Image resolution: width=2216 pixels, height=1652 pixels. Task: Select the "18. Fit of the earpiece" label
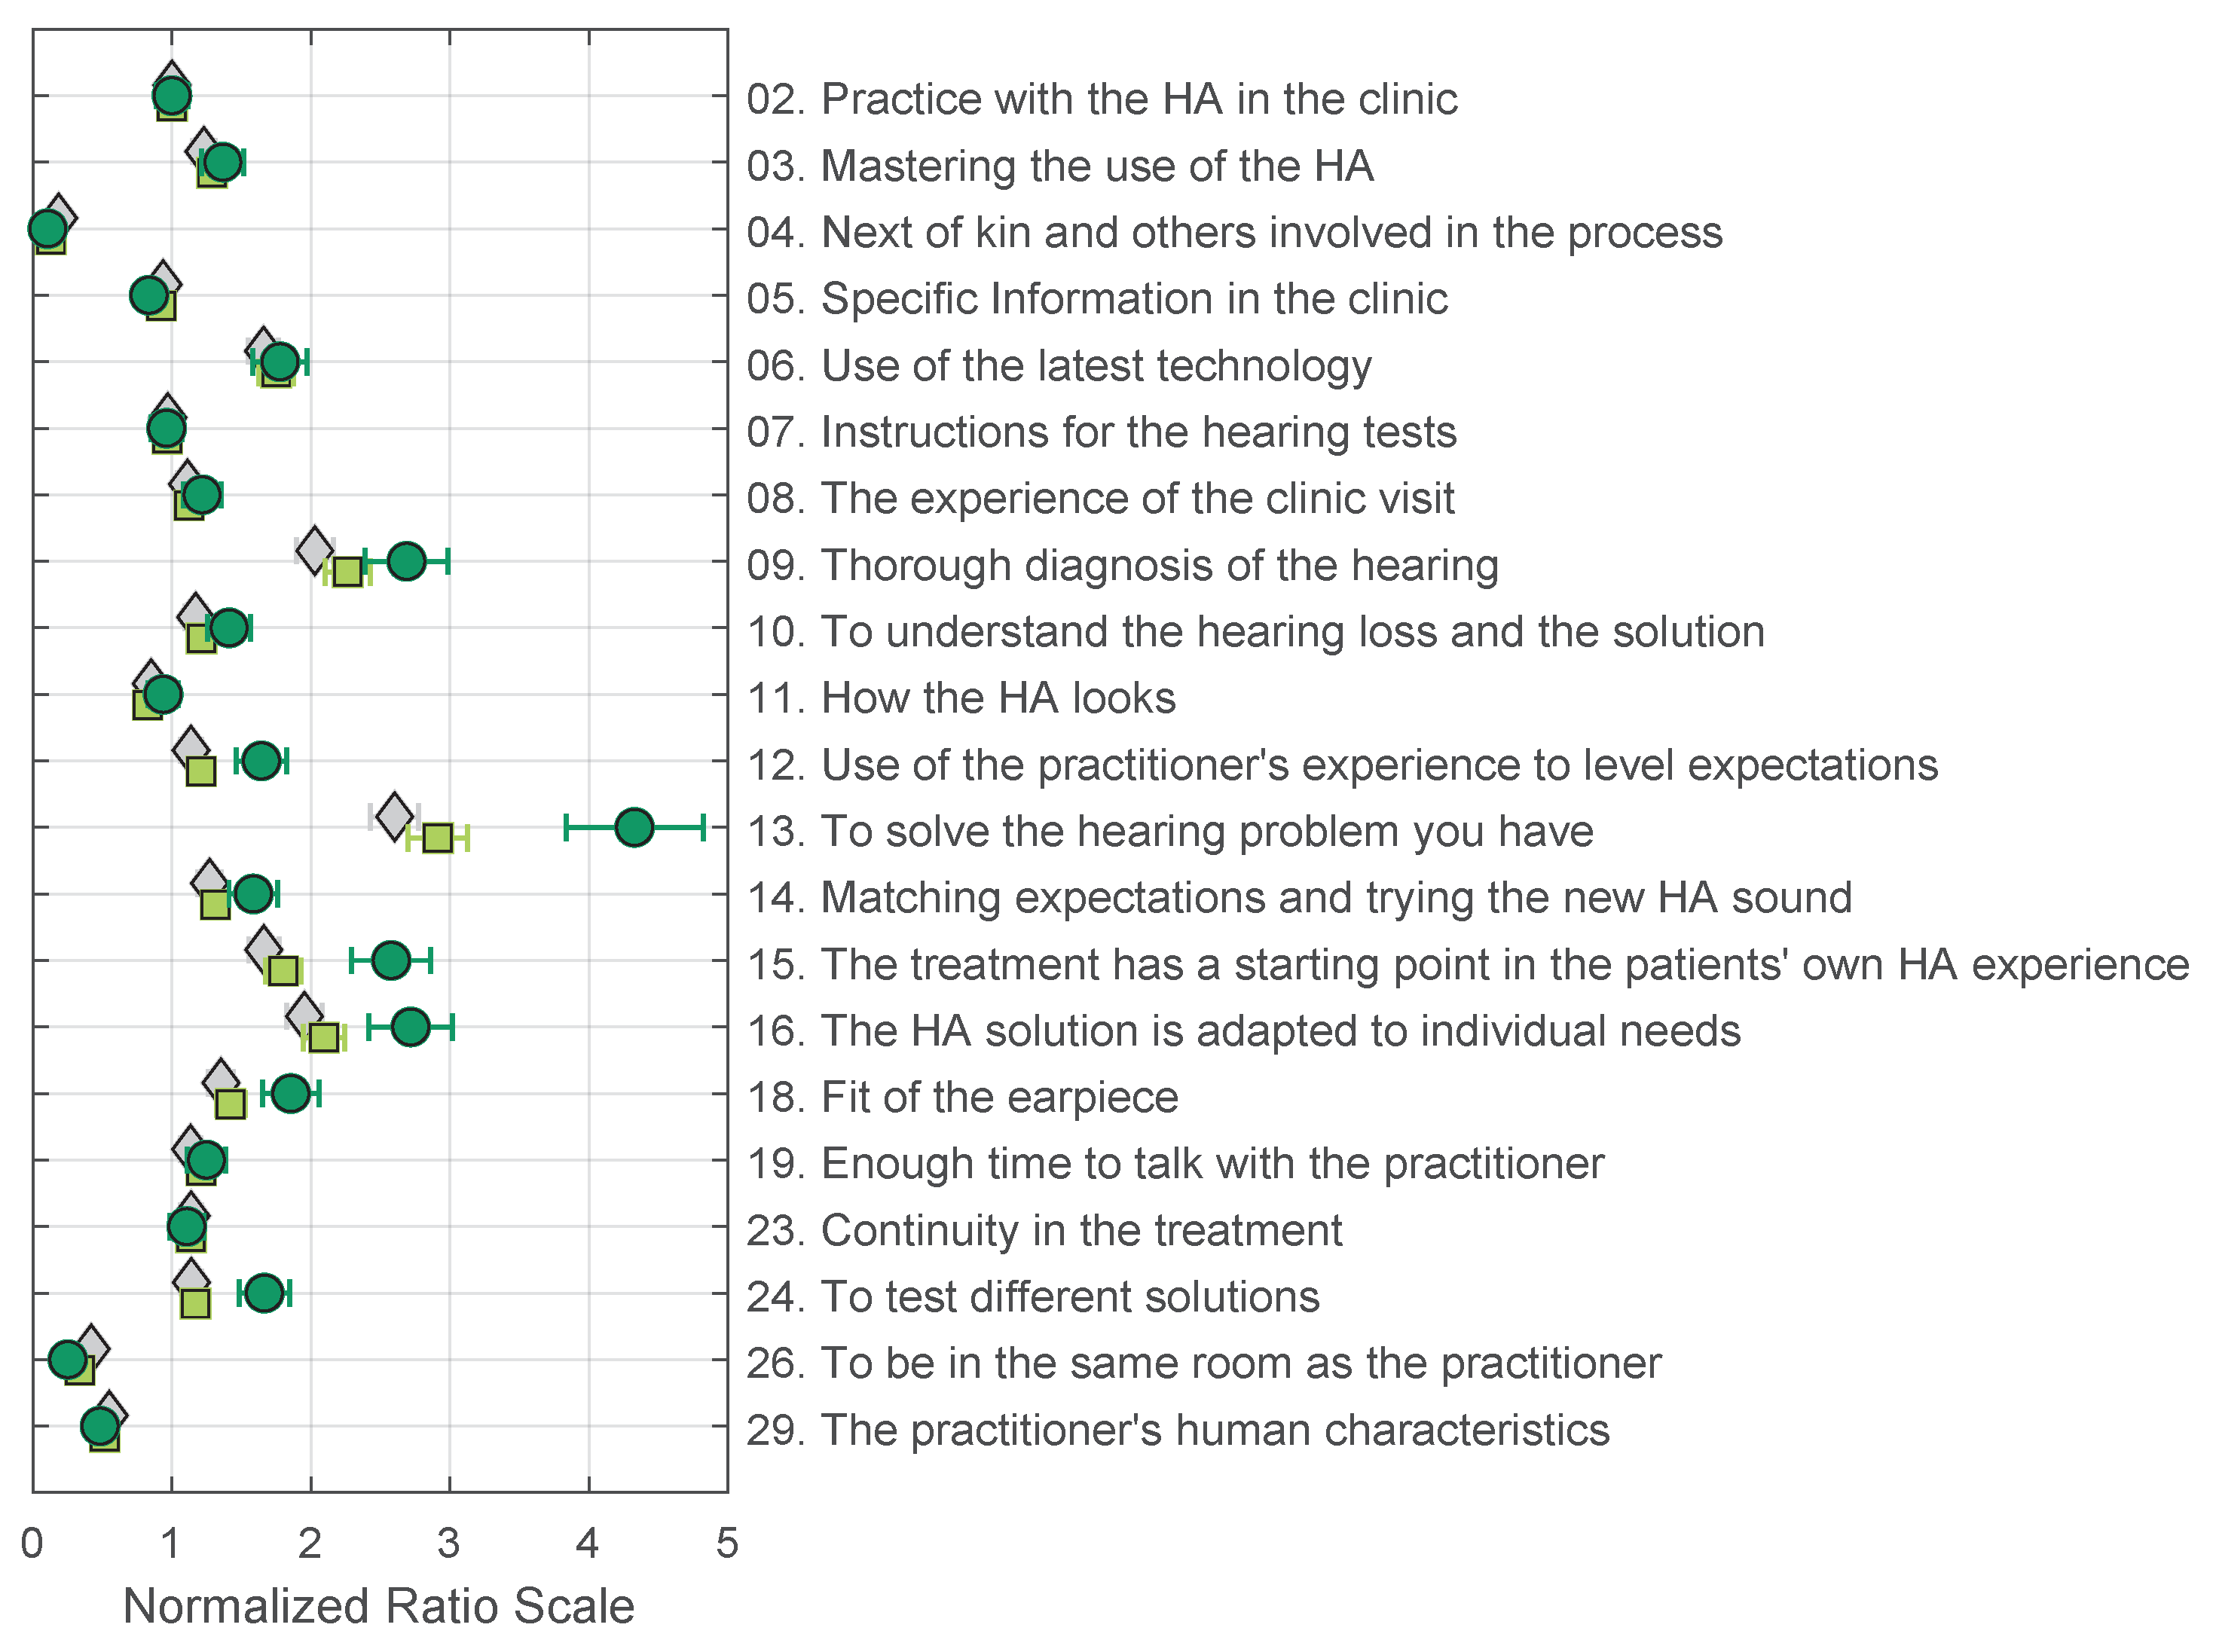point(962,1097)
